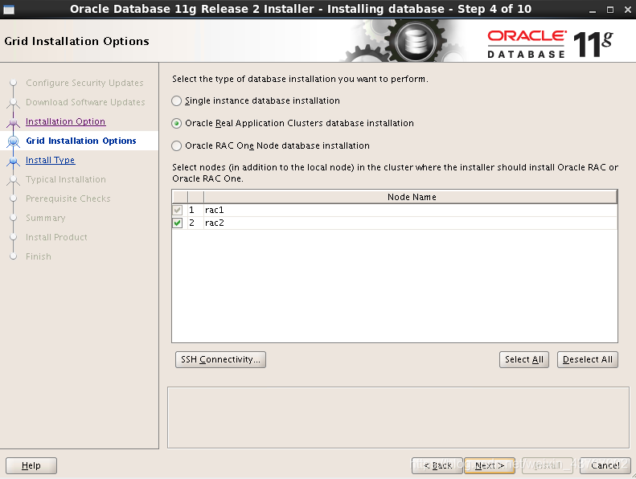Click the rac1 node checkbox
This screenshot has width=636, height=479.
(177, 210)
